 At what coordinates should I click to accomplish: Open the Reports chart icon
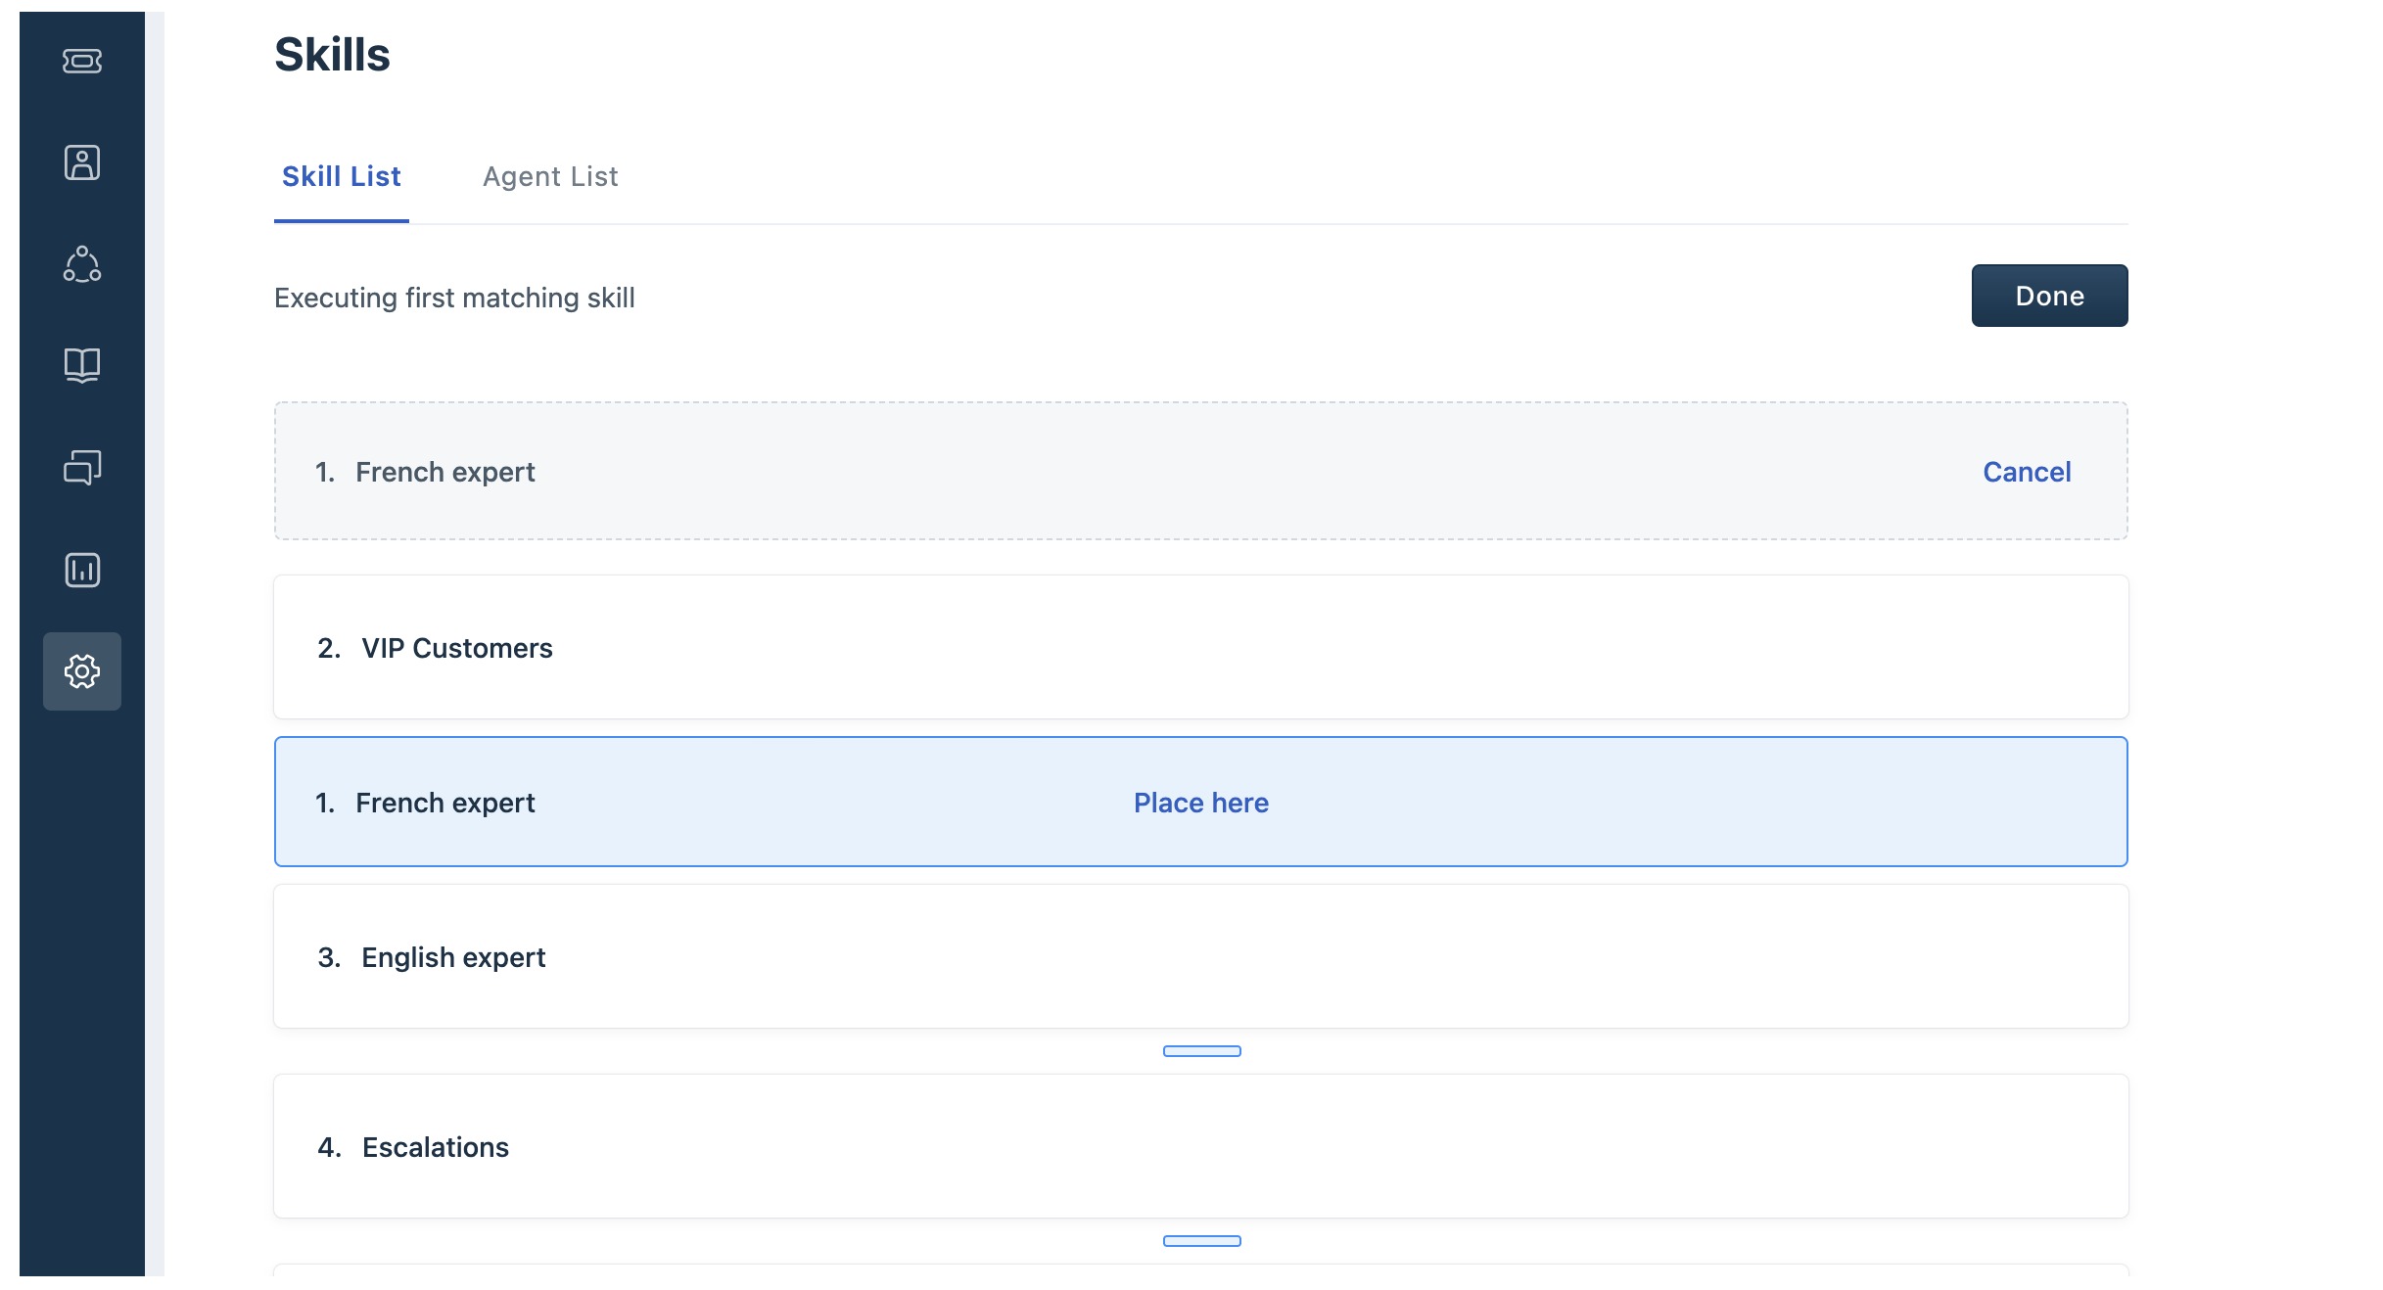click(82, 570)
